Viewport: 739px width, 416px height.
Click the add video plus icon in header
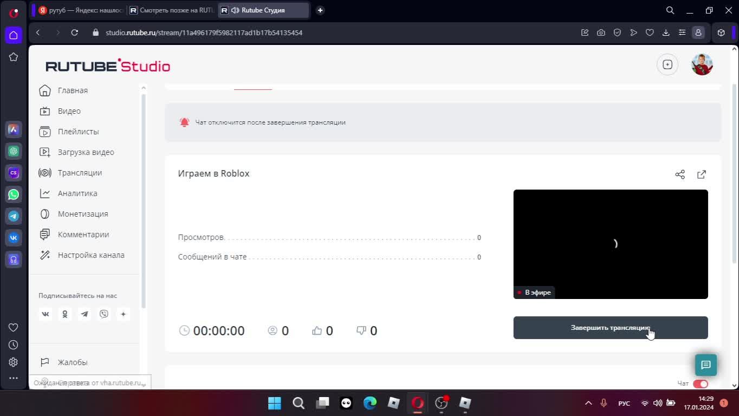[x=667, y=64]
